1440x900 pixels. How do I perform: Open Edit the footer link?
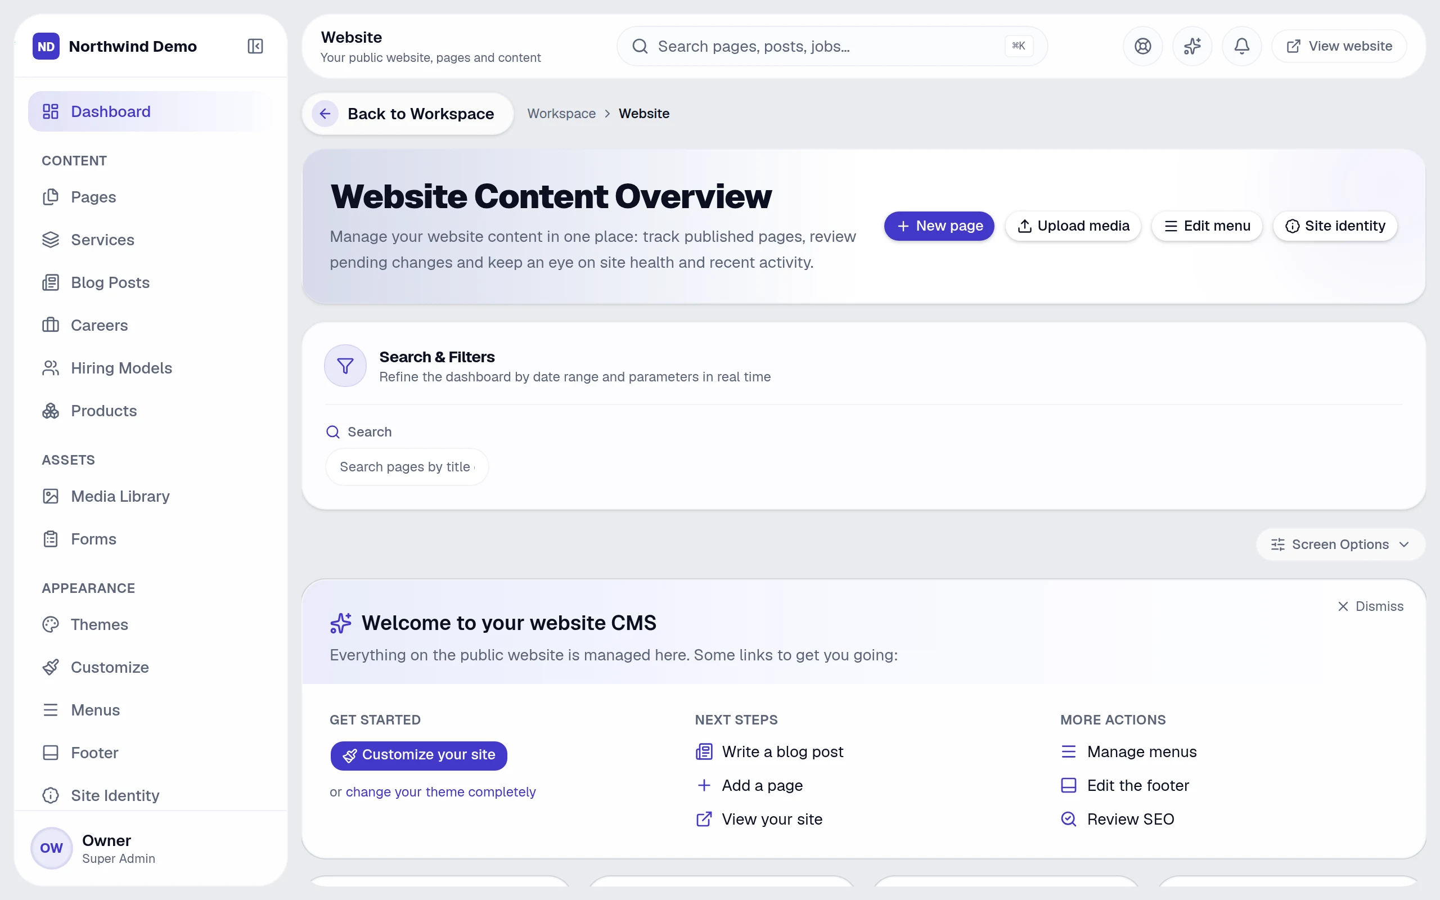click(x=1124, y=785)
